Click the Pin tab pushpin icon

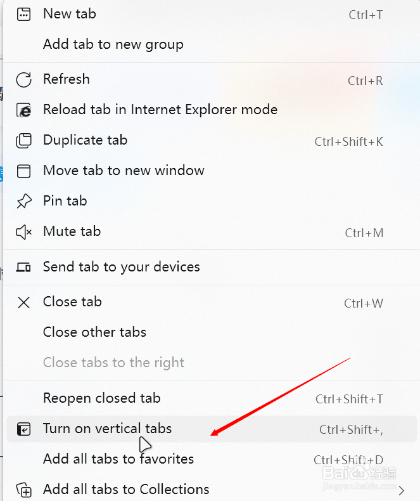coord(23,201)
